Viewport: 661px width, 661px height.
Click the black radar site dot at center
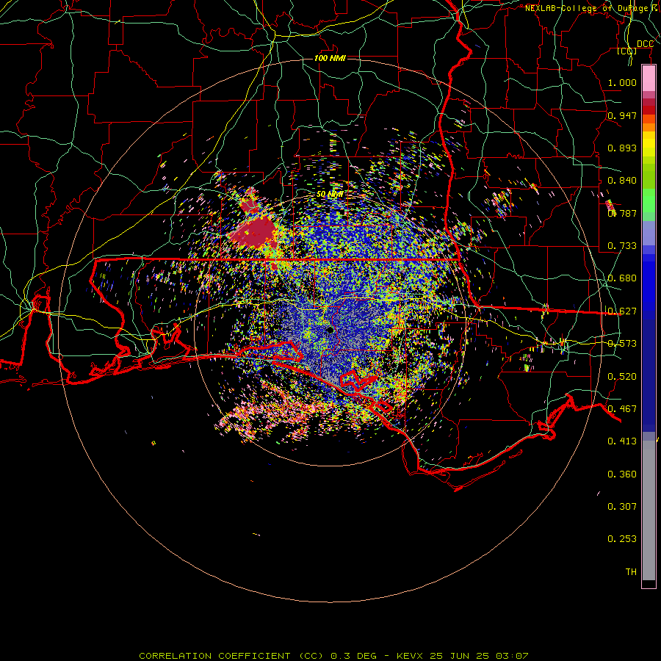(x=330, y=330)
